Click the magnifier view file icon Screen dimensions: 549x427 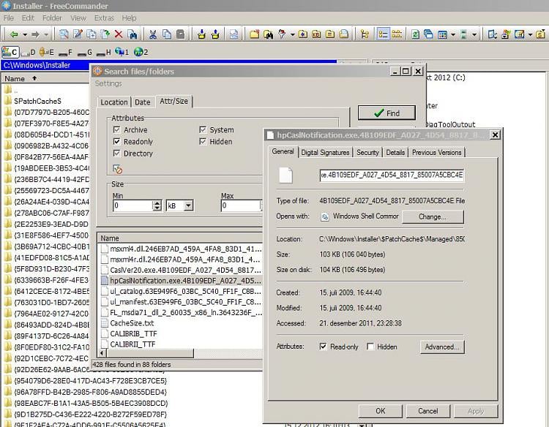point(64,34)
